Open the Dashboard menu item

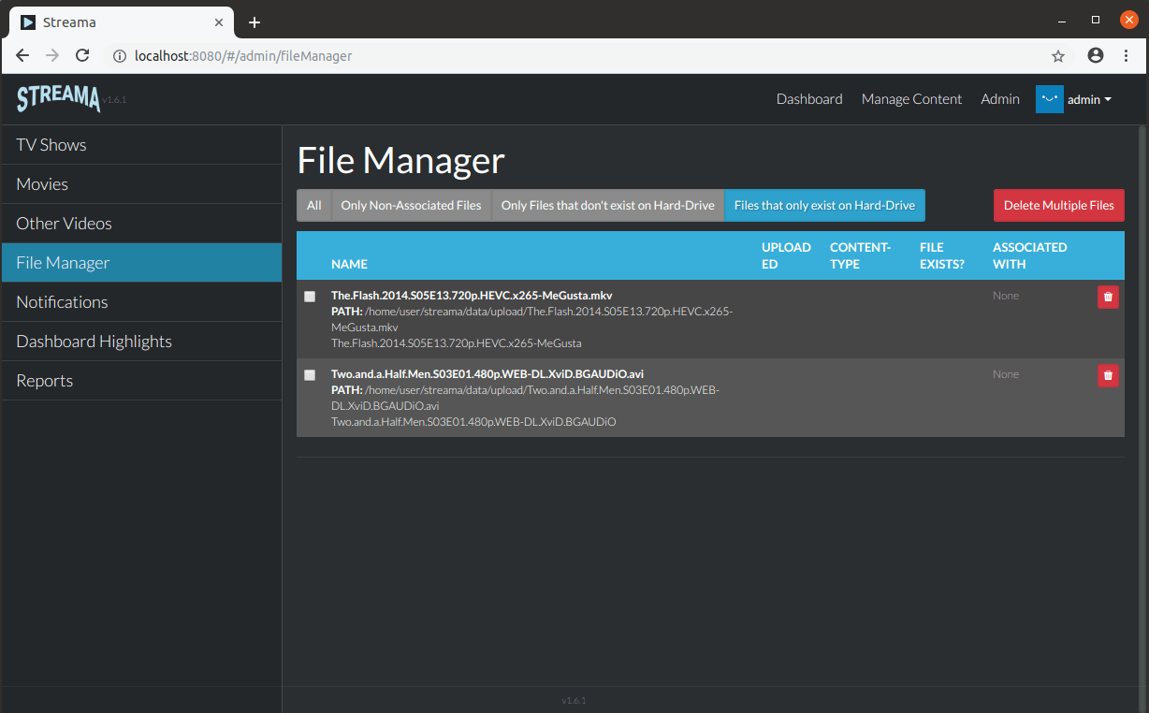809,98
